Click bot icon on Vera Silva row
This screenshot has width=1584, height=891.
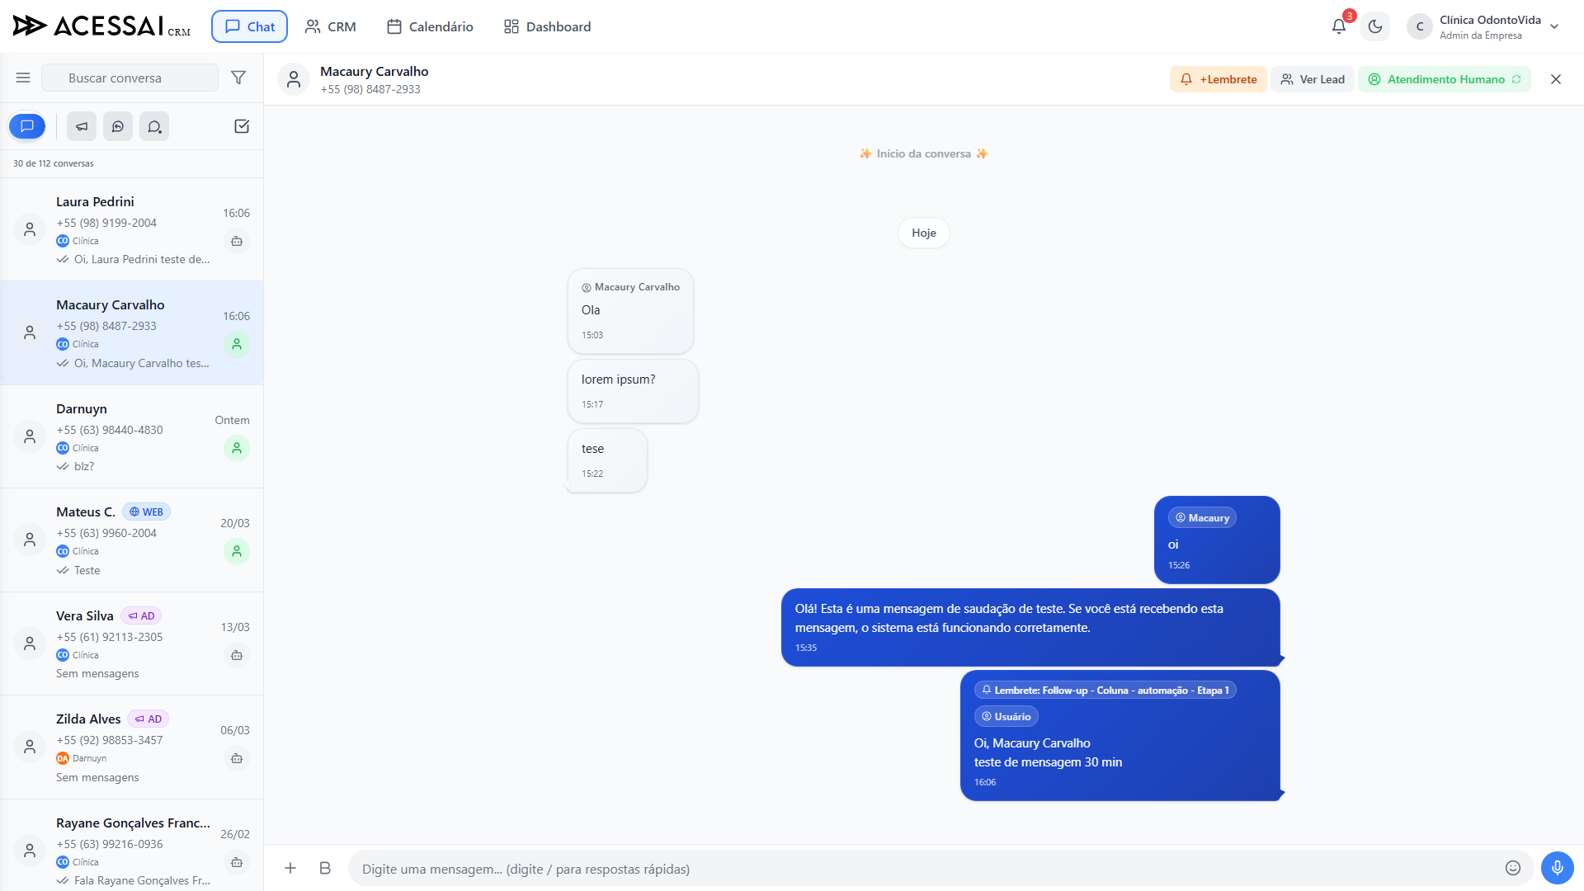click(x=237, y=655)
